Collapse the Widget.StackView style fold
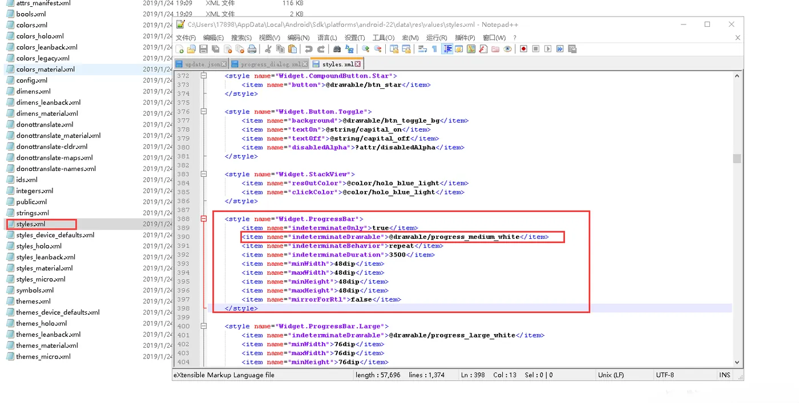The height and width of the screenshot is (403, 799). (204, 174)
